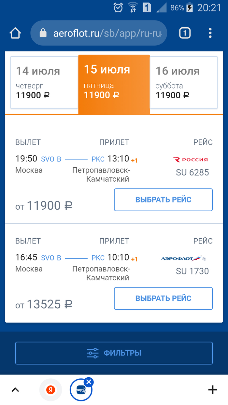Viewport: 228px width, 405px height.
Task: Close the Aeroflot tab with X badge
Action: [89, 382]
